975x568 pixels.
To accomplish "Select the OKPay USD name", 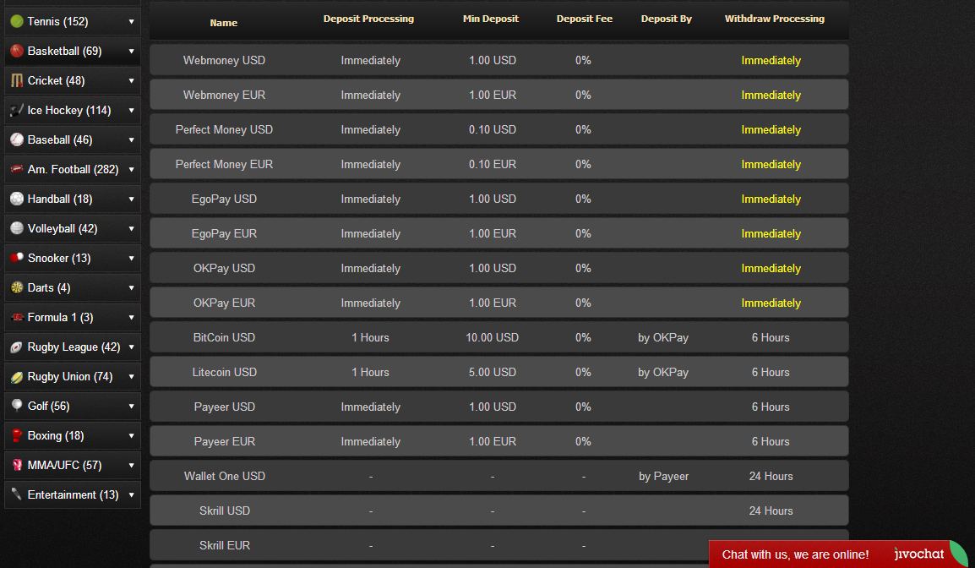I will click(x=224, y=268).
